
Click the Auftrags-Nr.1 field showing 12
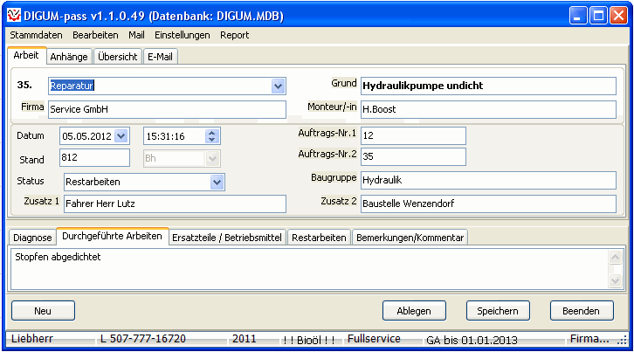pyautogui.click(x=413, y=135)
